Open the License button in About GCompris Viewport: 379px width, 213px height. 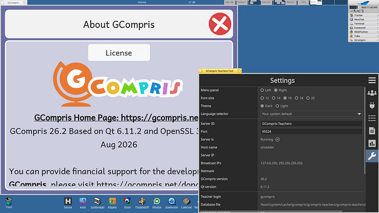119,53
